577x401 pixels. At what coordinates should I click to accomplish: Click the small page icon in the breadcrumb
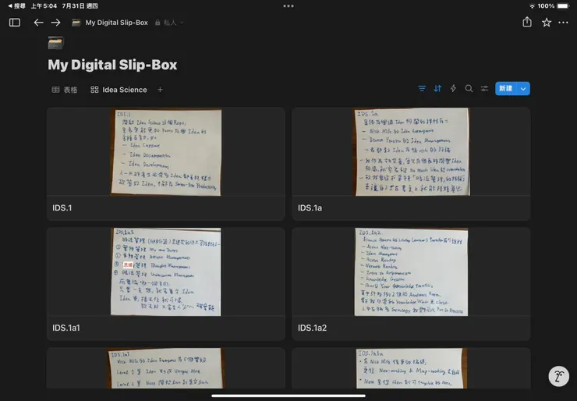76,23
